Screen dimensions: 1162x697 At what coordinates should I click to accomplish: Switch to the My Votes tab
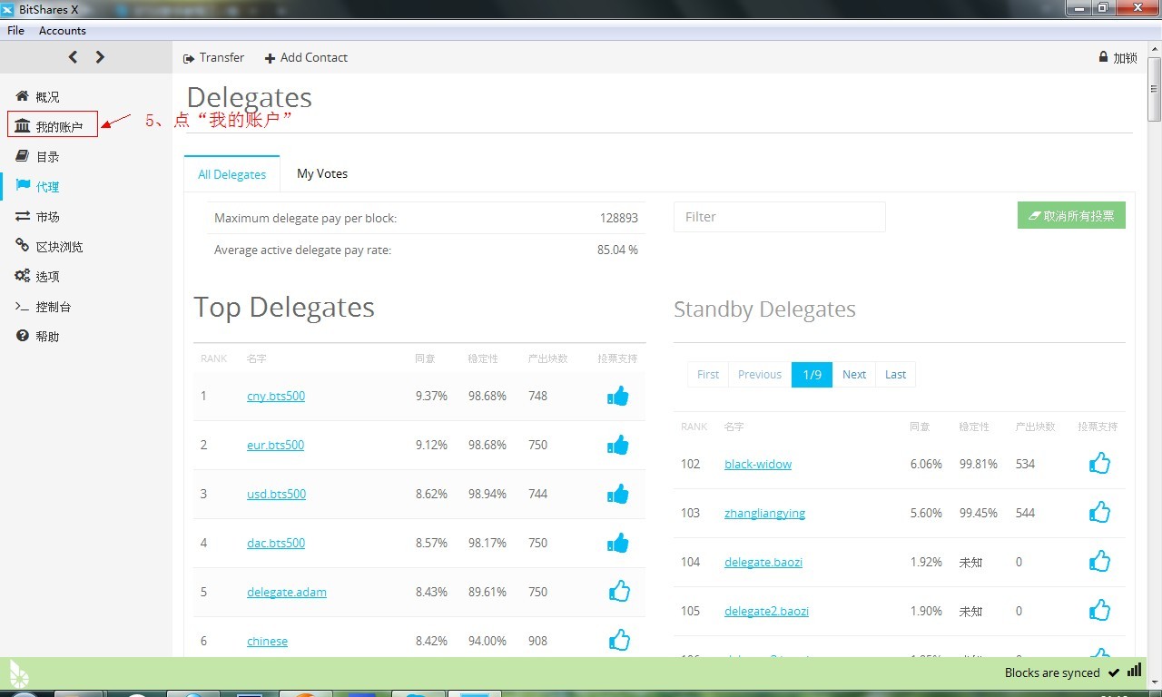coord(322,173)
